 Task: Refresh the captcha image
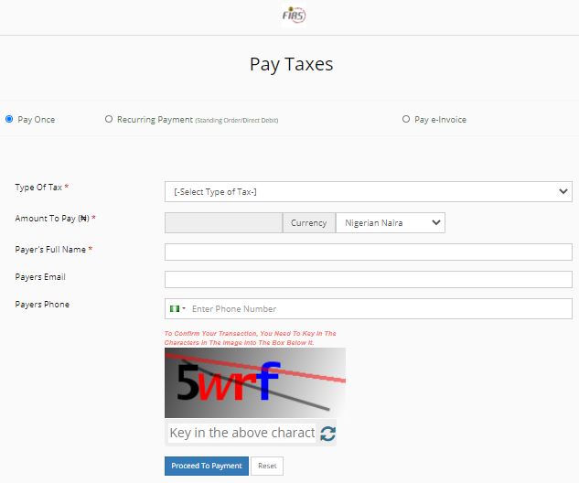tap(327, 434)
